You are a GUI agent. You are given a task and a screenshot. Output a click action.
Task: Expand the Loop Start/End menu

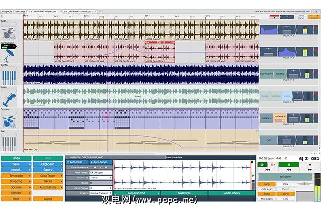(137, 193)
